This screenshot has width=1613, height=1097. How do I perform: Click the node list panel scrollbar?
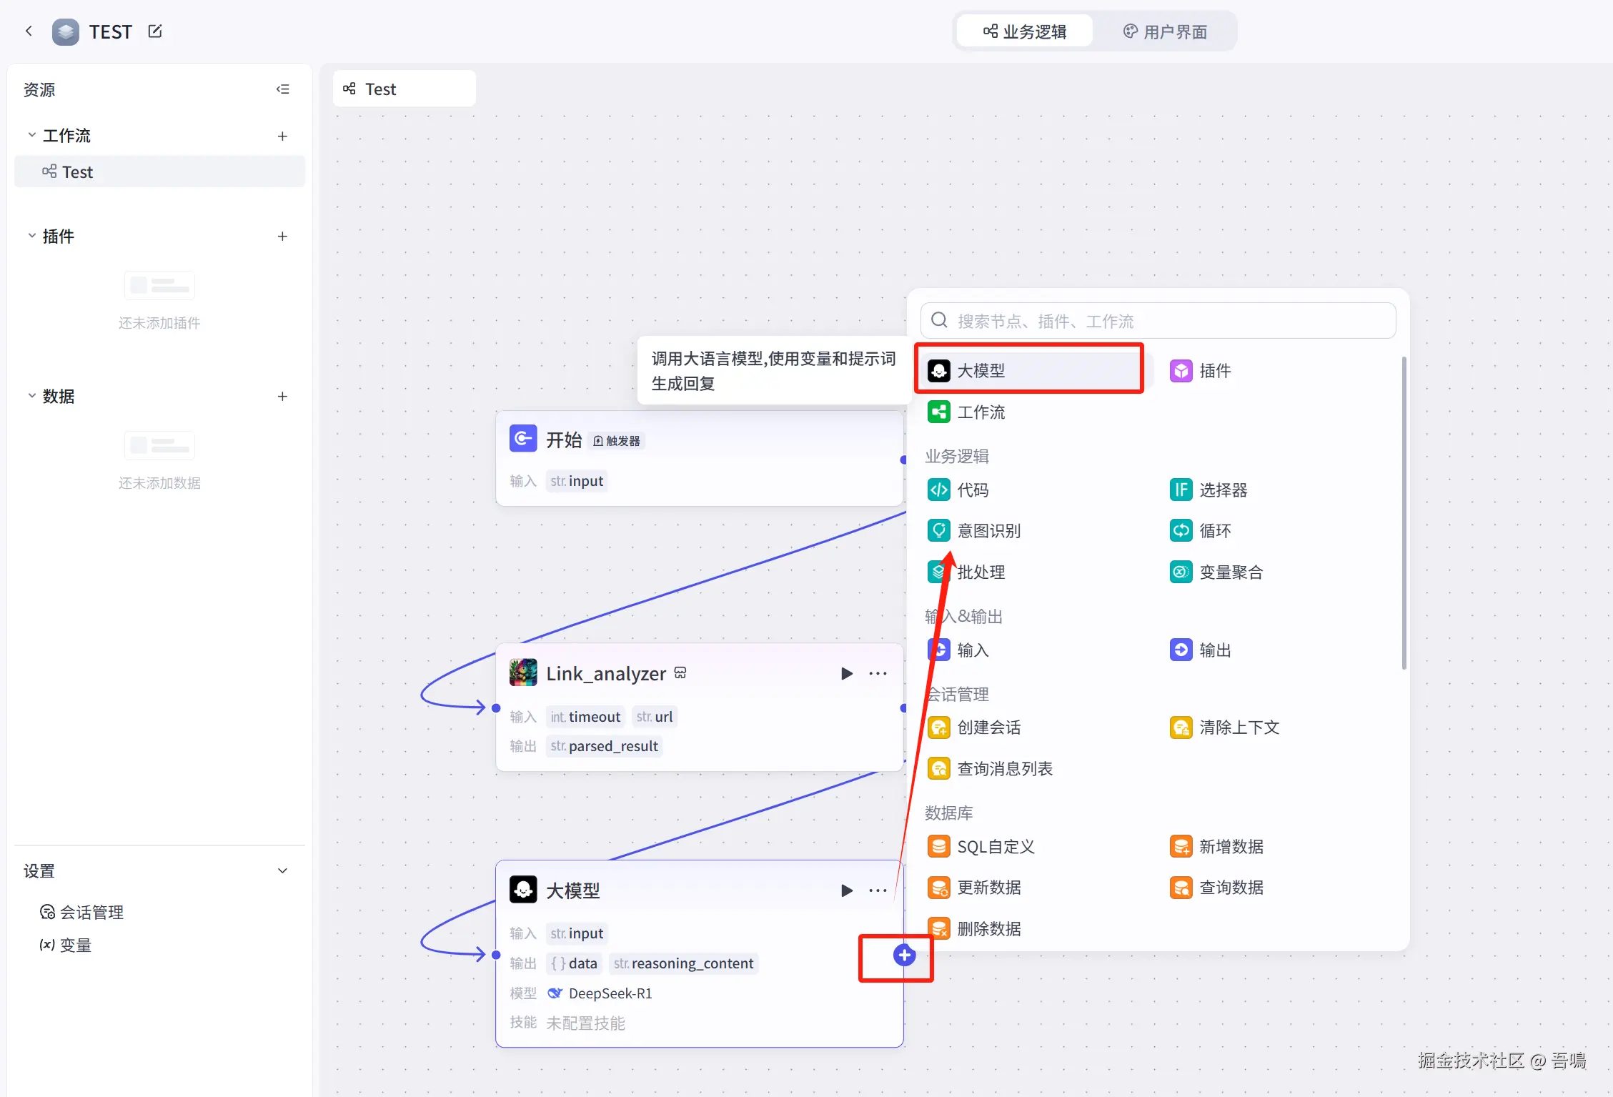pos(1404,513)
